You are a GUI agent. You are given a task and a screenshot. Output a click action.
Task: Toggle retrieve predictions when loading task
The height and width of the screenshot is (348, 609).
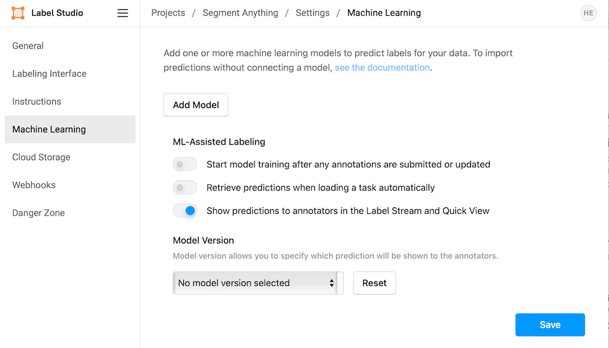click(185, 188)
